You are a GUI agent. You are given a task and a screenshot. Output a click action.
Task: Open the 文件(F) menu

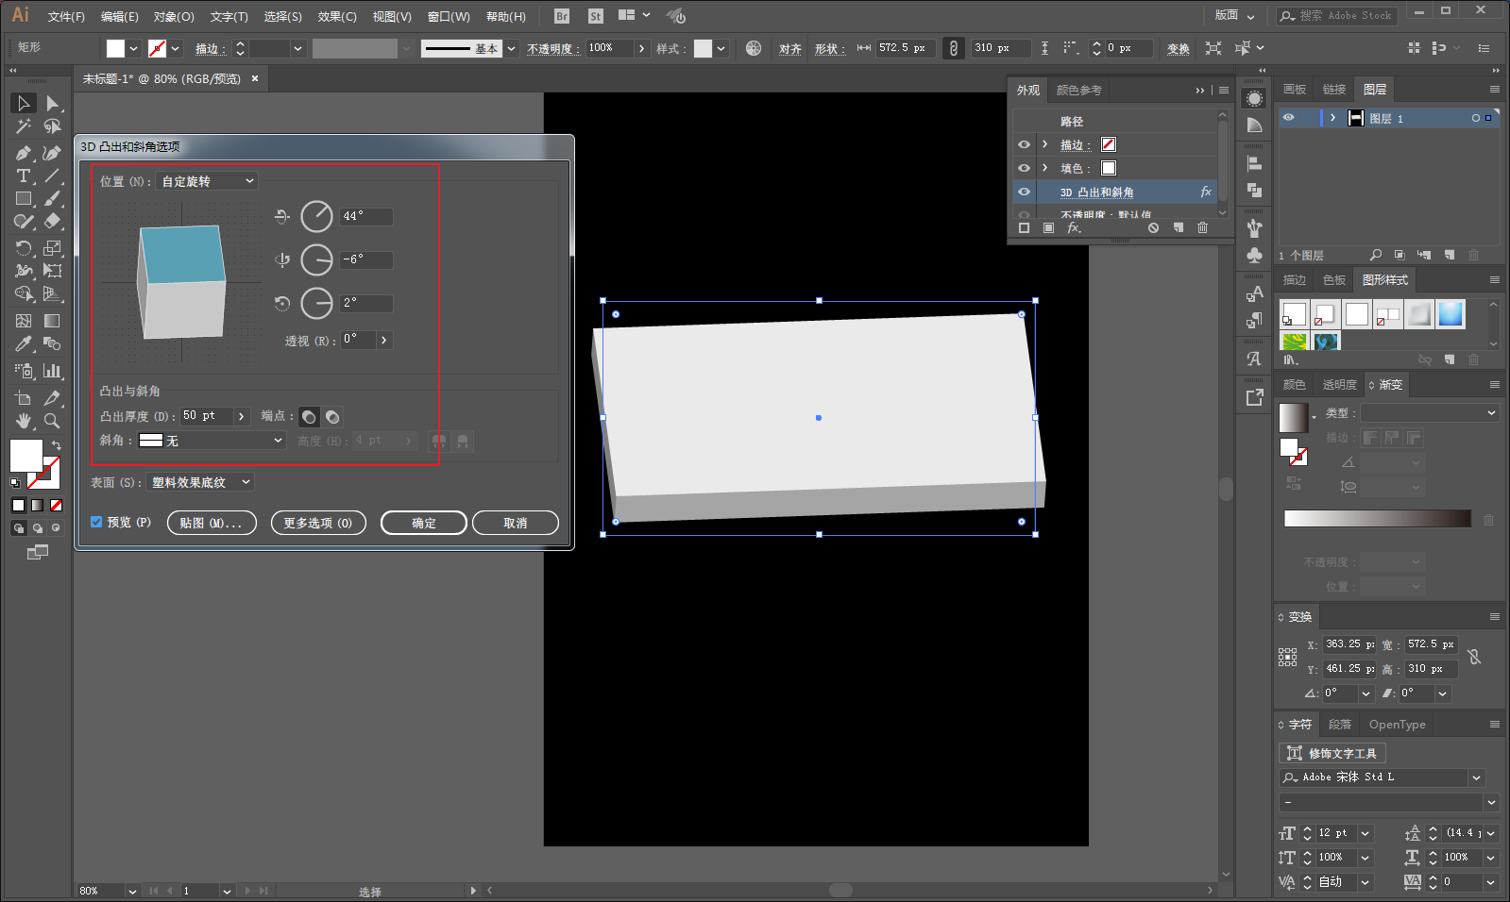(x=66, y=17)
